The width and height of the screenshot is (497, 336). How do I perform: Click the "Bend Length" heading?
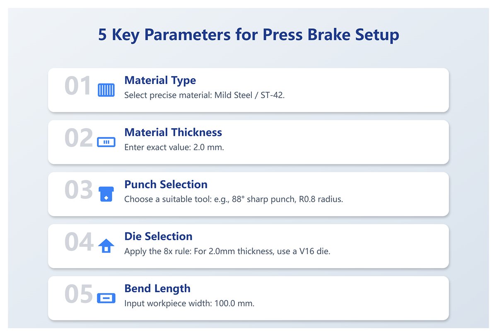(157, 288)
